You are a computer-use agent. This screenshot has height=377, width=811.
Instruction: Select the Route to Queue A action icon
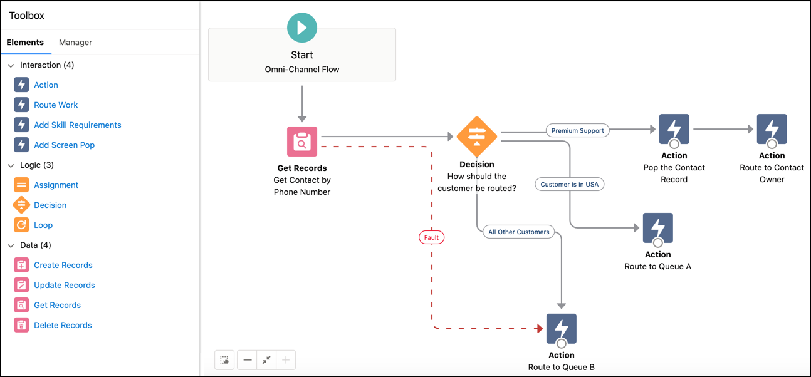[x=657, y=229]
